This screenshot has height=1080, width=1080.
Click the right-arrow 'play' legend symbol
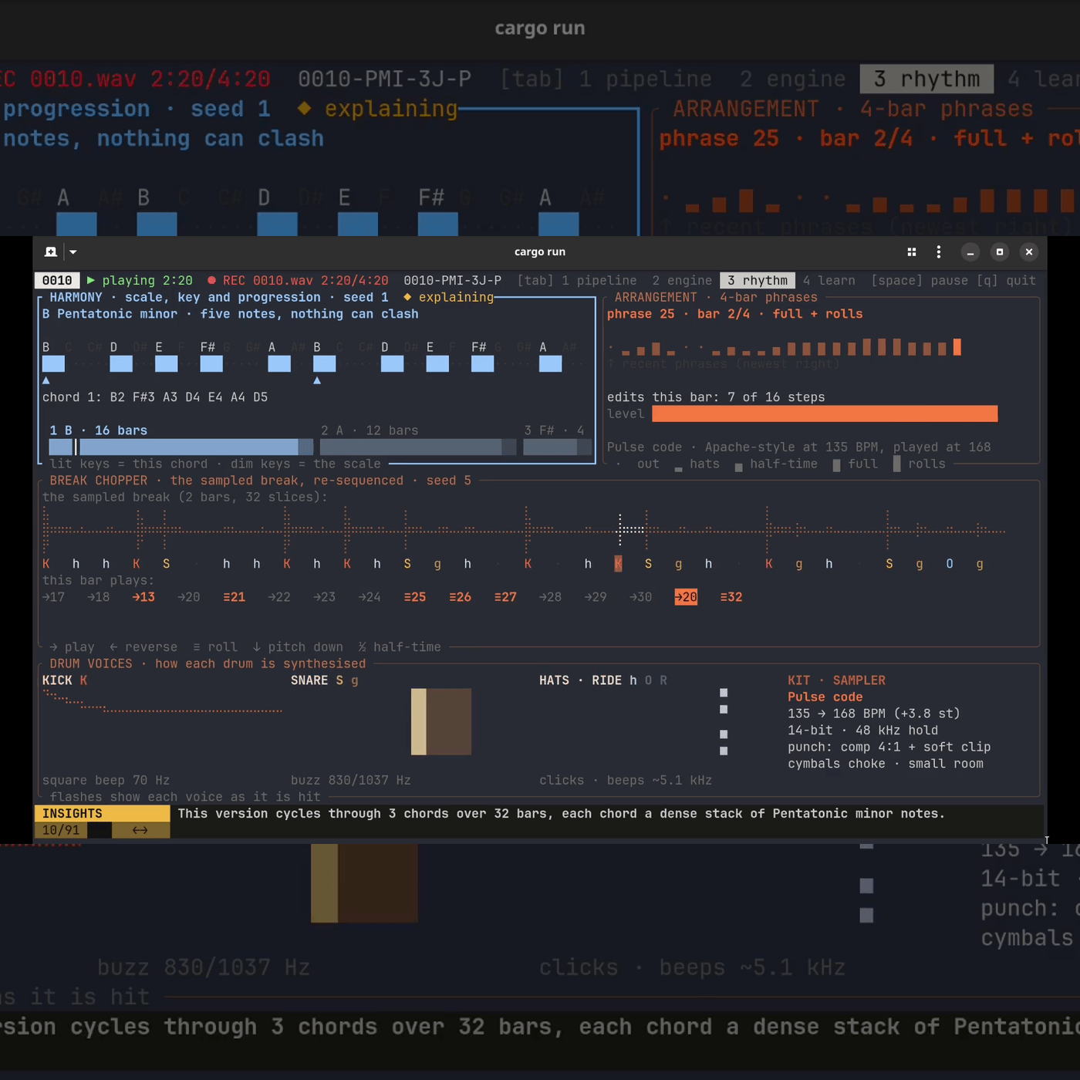click(x=53, y=647)
